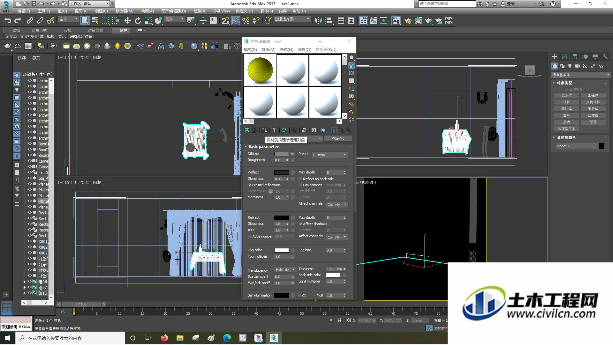Click the 定义流 ribbon button

(11, 37)
